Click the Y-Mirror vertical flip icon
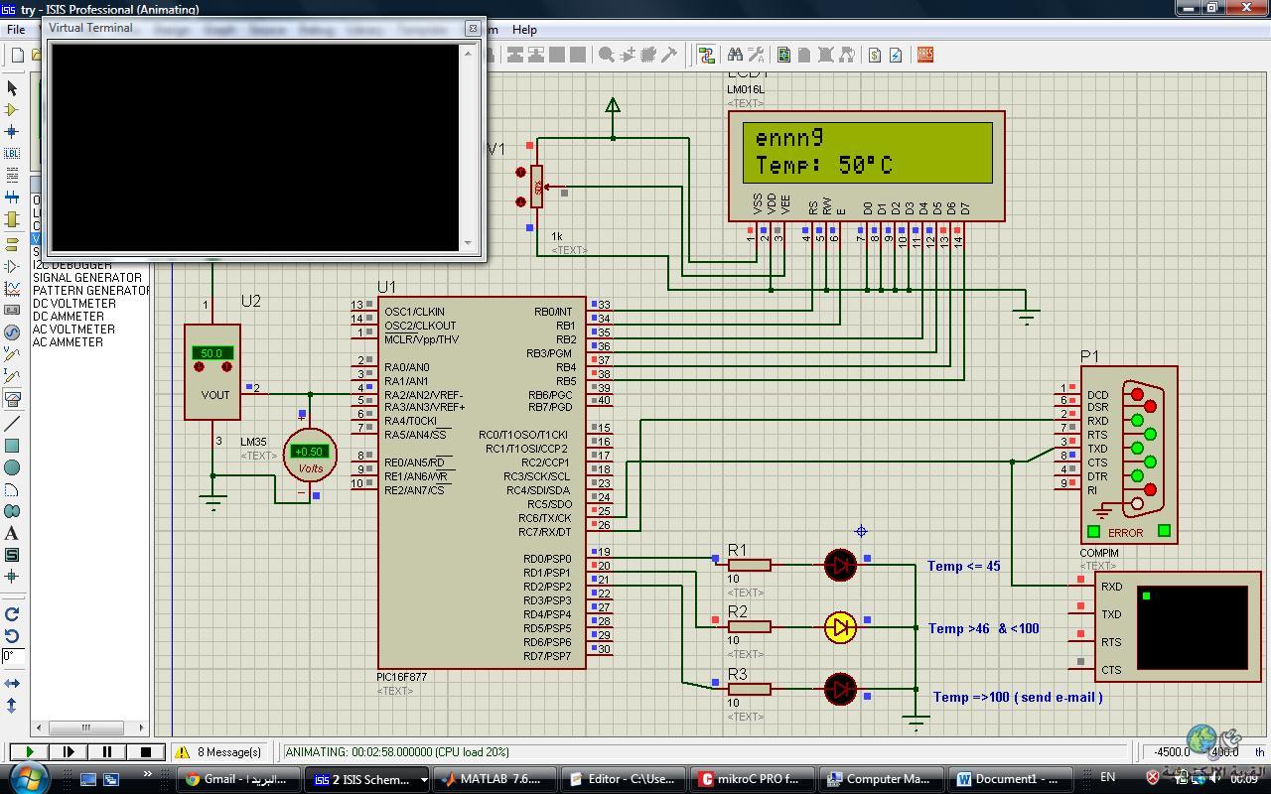 click(x=12, y=706)
